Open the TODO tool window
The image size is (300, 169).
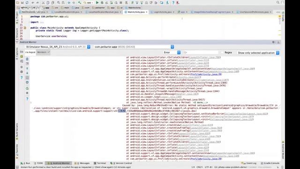[38, 163]
